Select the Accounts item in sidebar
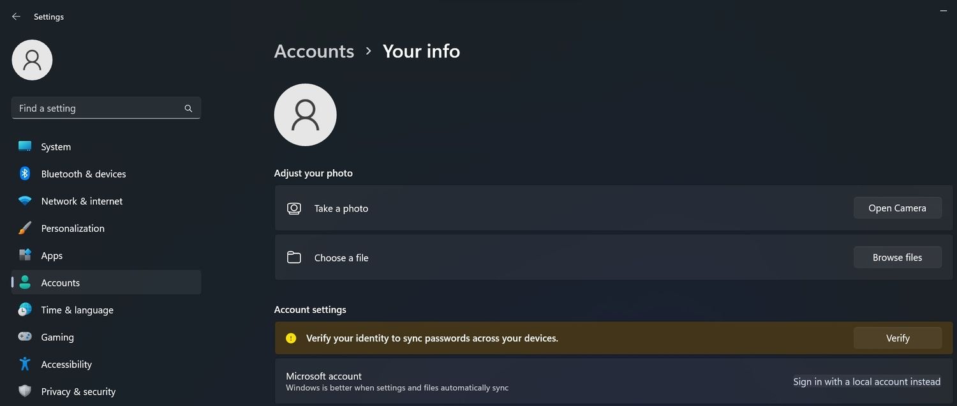The image size is (957, 406). 107,282
